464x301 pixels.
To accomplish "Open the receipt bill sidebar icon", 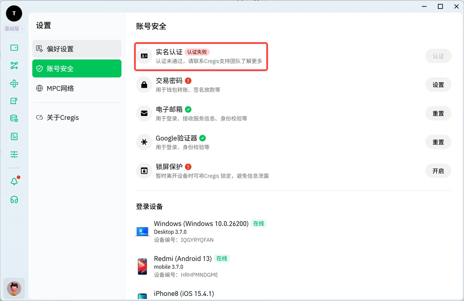I will coord(14,101).
